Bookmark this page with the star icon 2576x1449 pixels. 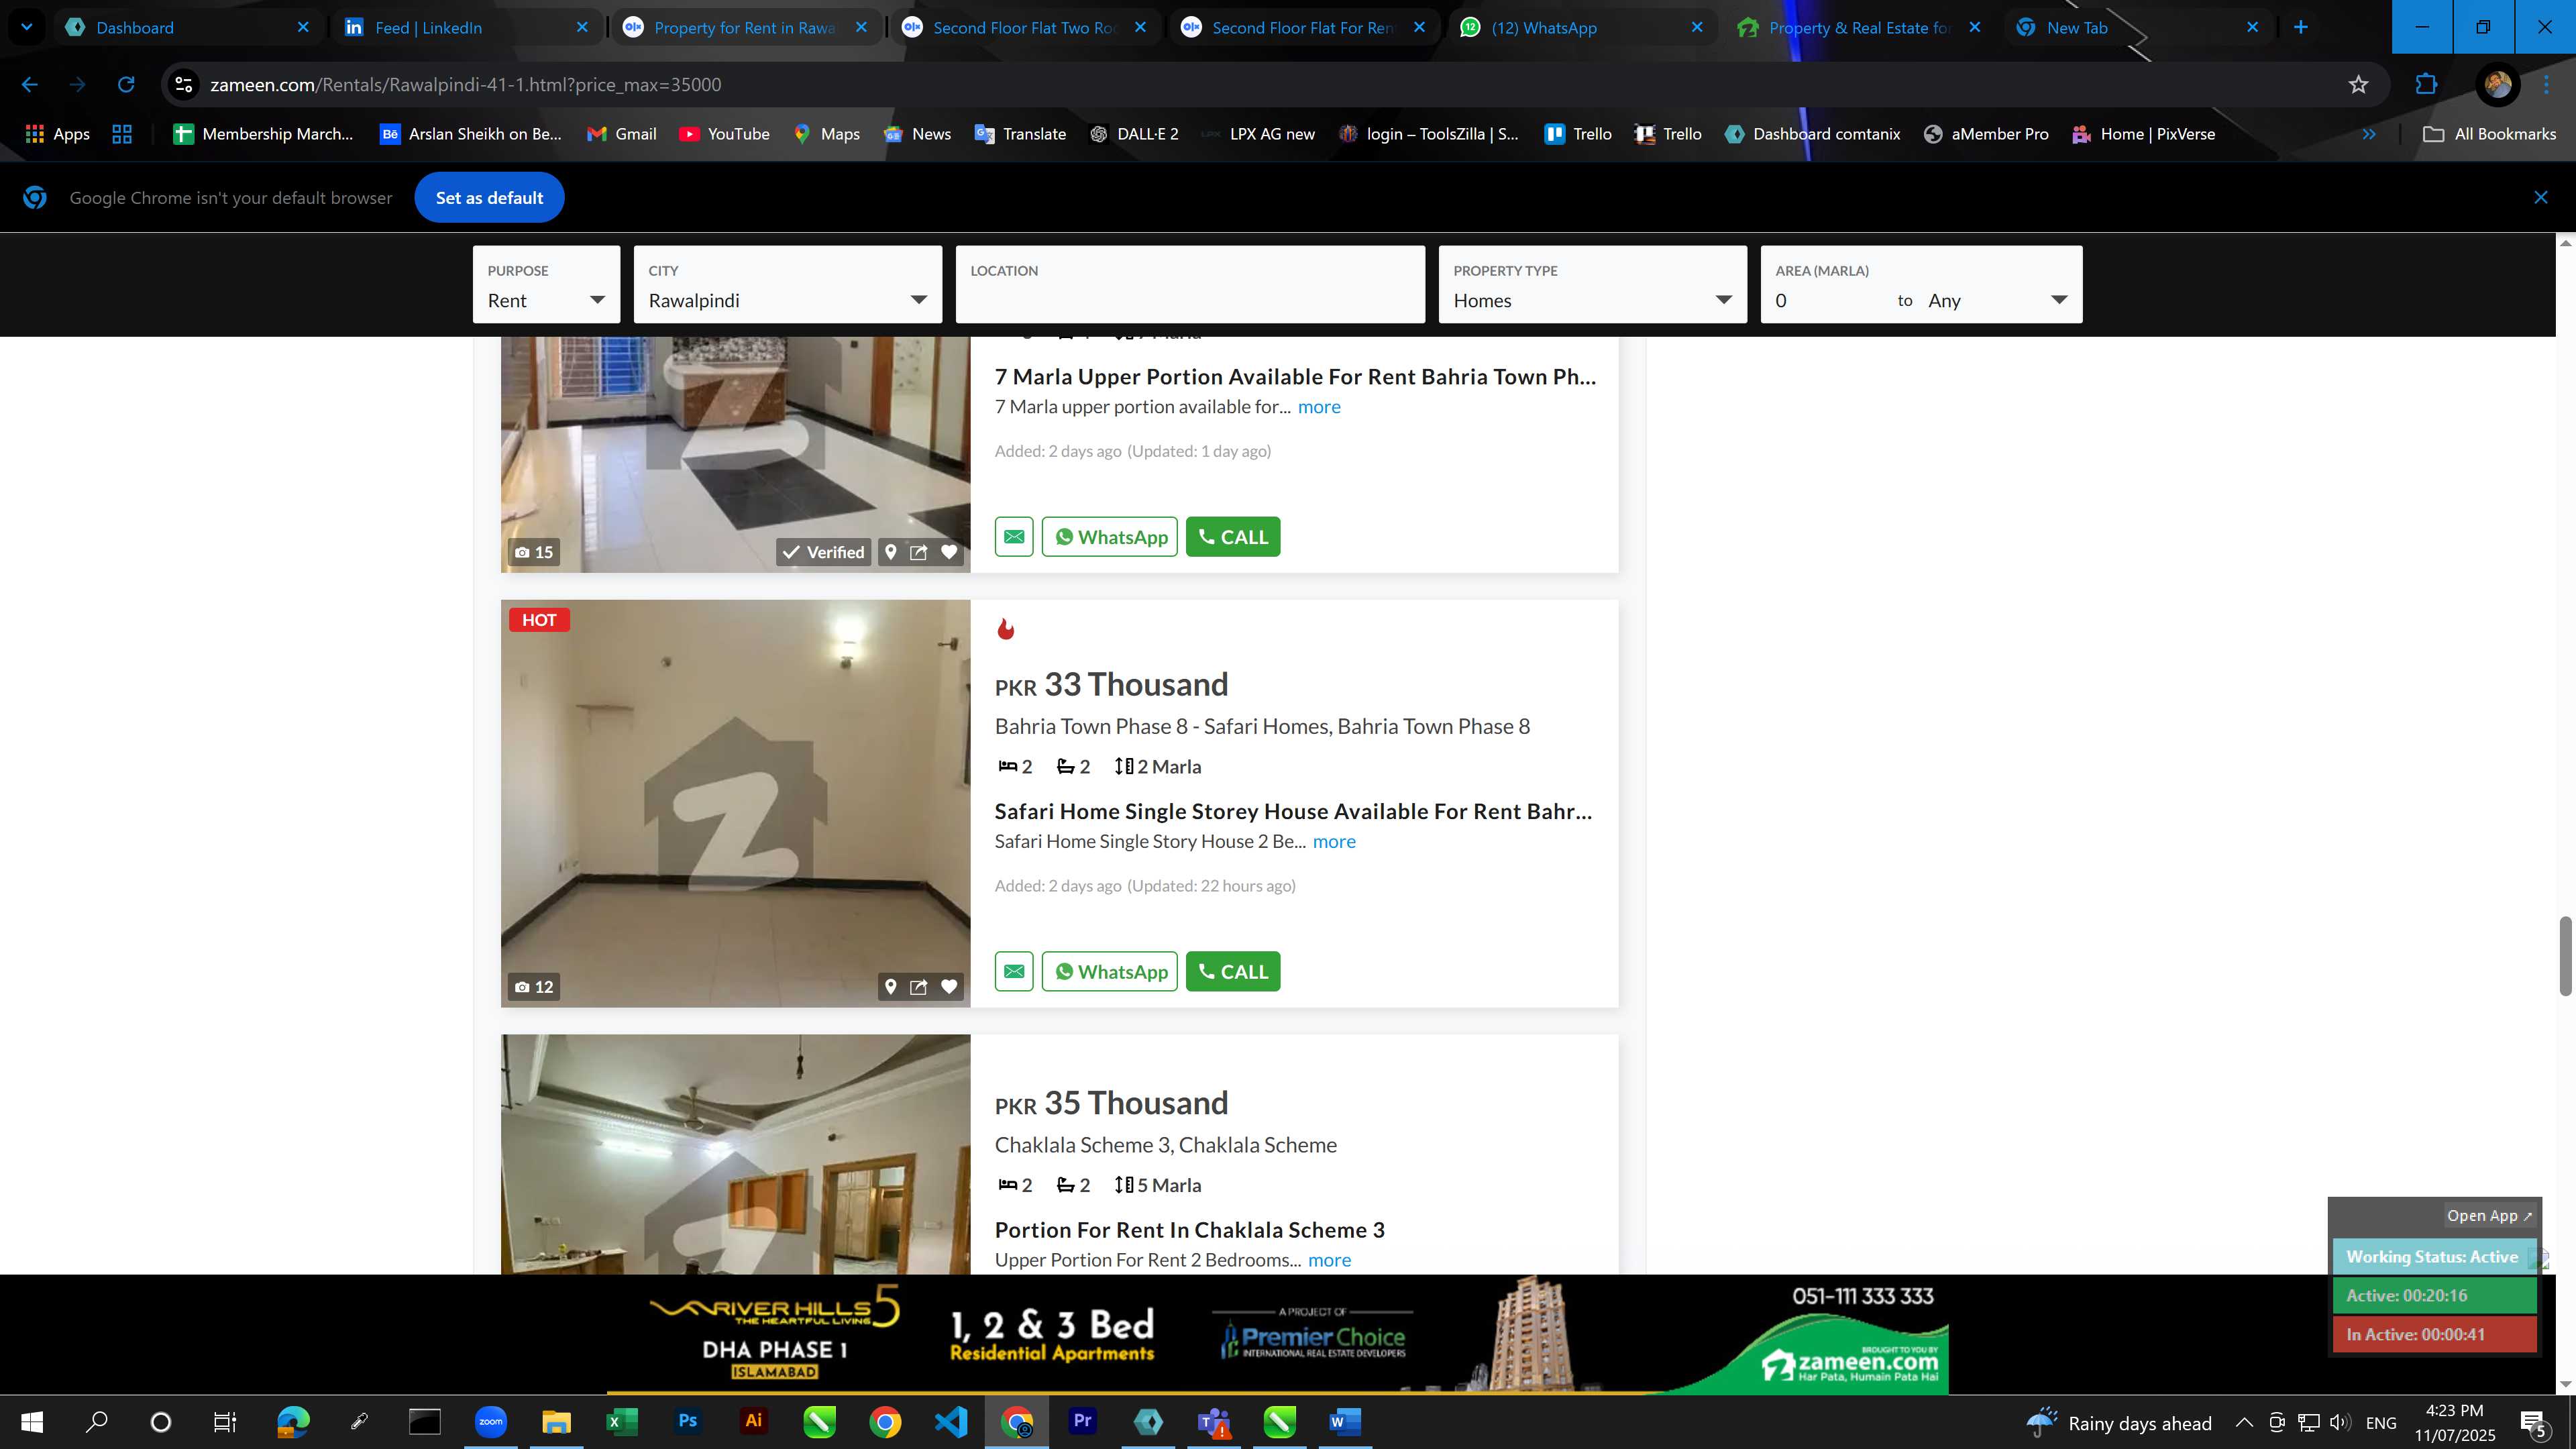coord(2359,85)
